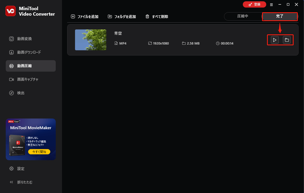
Task: Close the MiniTool Video Converter window
Action: coord(296,4)
